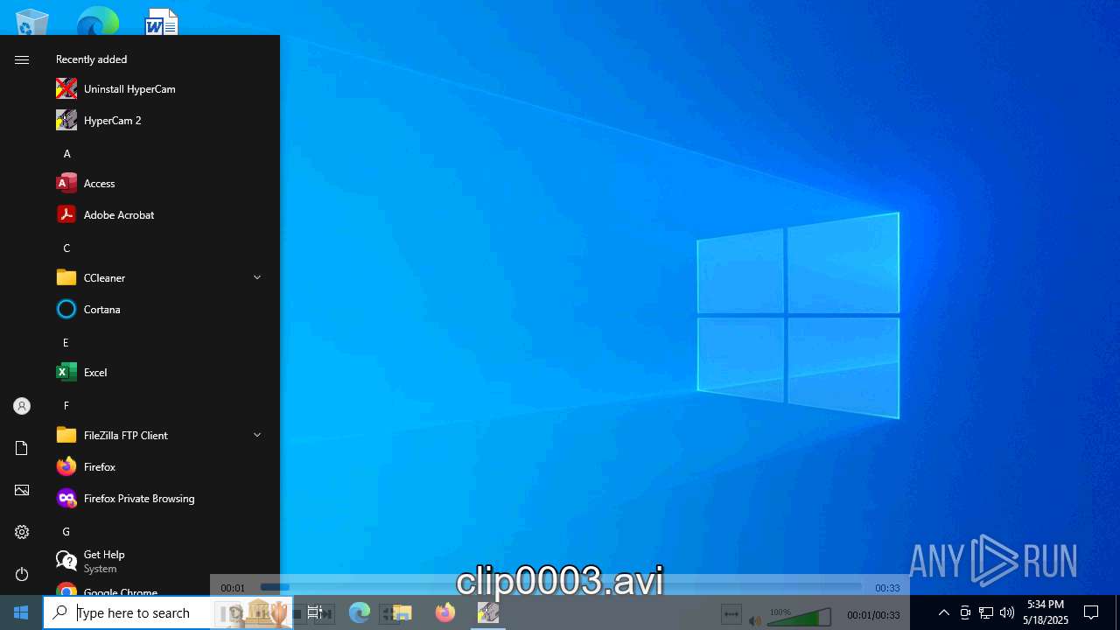Jump to letter G app group
Viewport: 1120px width, 630px height.
[66, 531]
